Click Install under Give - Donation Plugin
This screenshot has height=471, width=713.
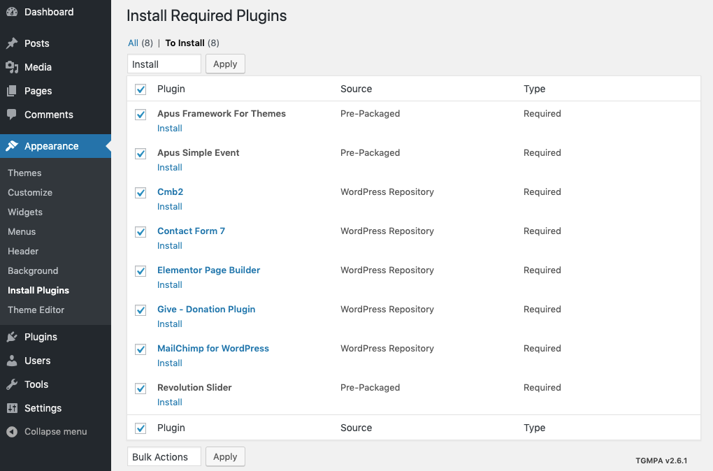pos(170,324)
